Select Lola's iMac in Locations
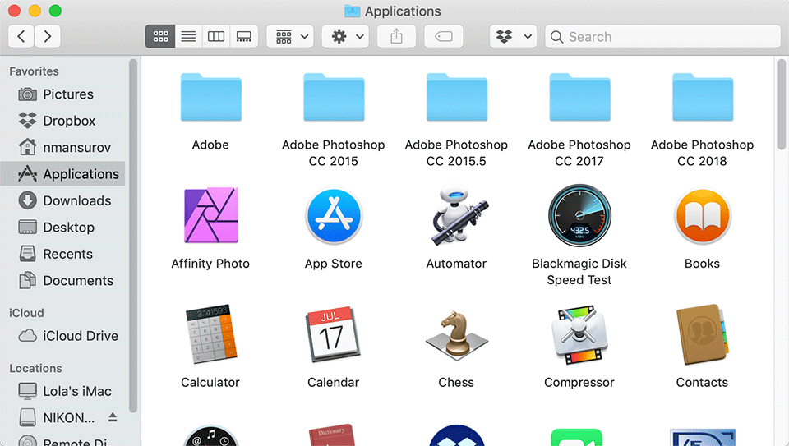The image size is (789, 446). (63, 391)
